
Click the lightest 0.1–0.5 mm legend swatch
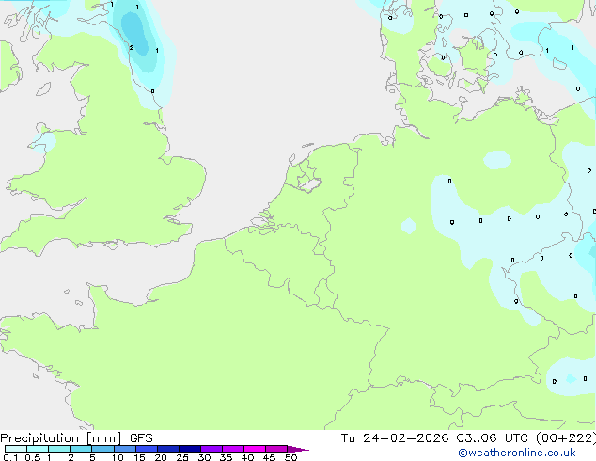click(16, 449)
